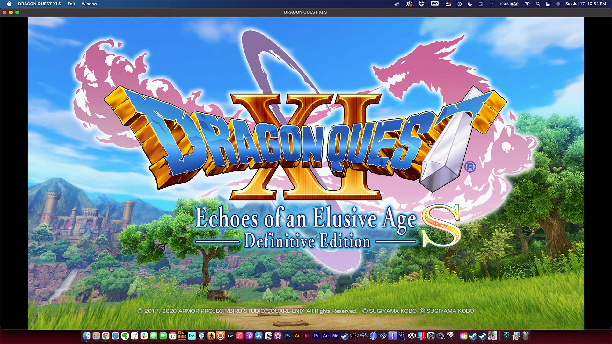Viewport: 612px width, 344px height.
Task: Launch Media Encoder from the dock
Action: [335, 336]
